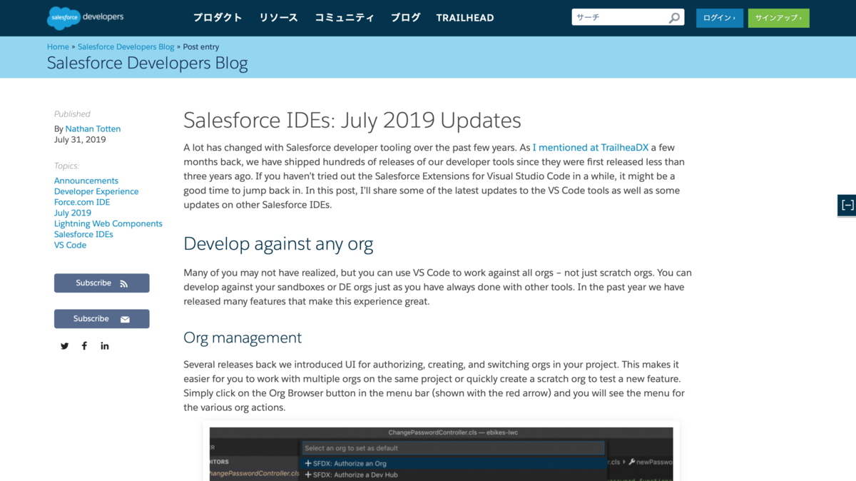Click the 'Org management' heading
Image resolution: width=856 pixels, height=481 pixels.
coord(243,338)
